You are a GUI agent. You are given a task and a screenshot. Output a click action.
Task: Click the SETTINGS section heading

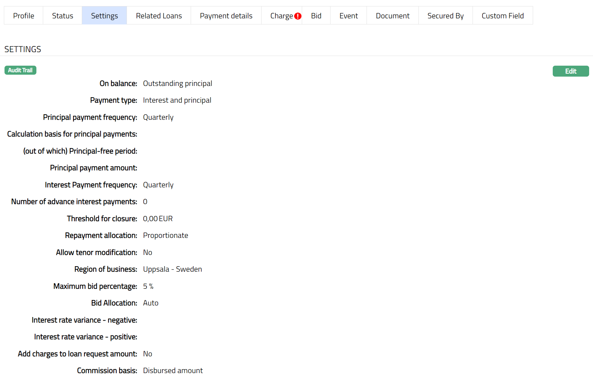[x=23, y=49]
